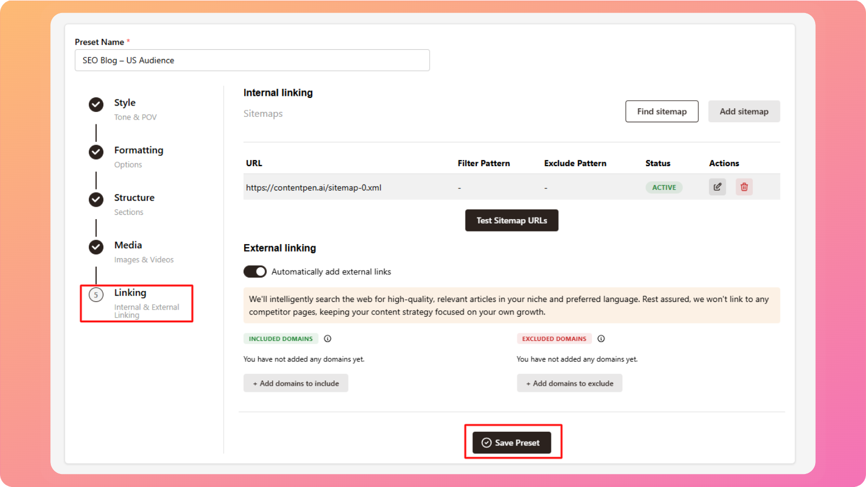Click the Included Domains info icon
Screen dimensions: 866x487
click(x=327, y=339)
